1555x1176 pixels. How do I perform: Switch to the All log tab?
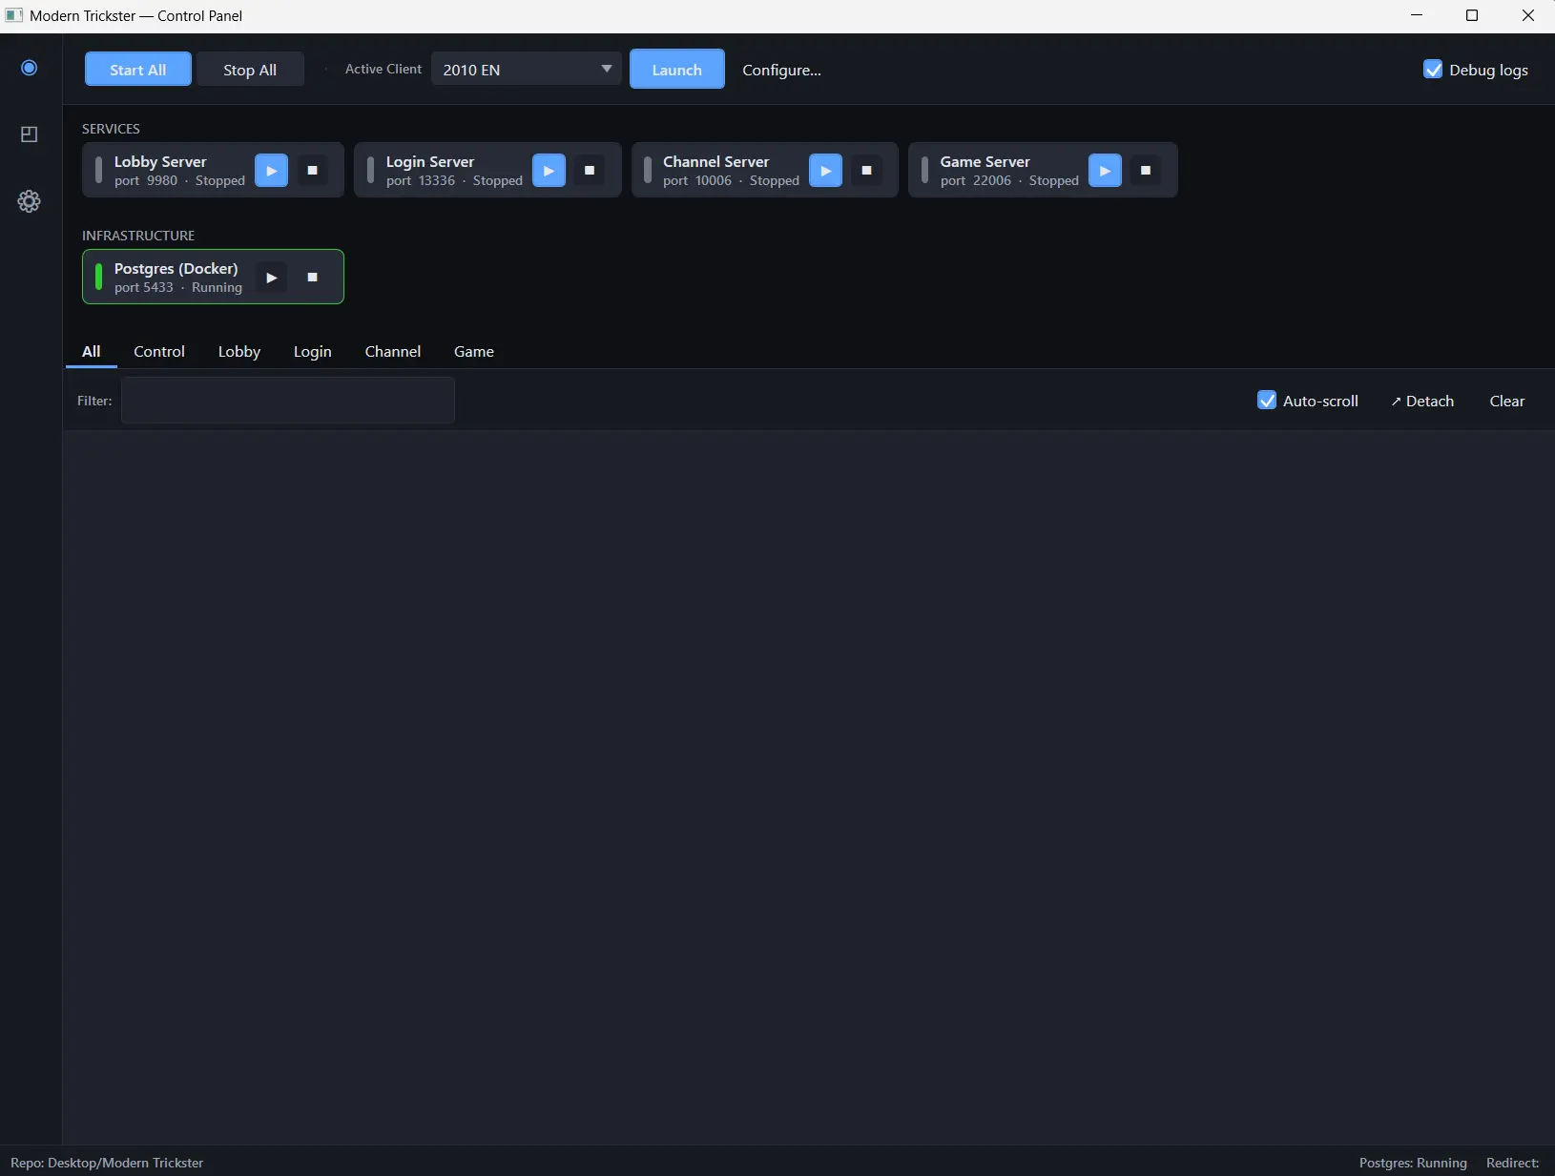pyautogui.click(x=92, y=351)
